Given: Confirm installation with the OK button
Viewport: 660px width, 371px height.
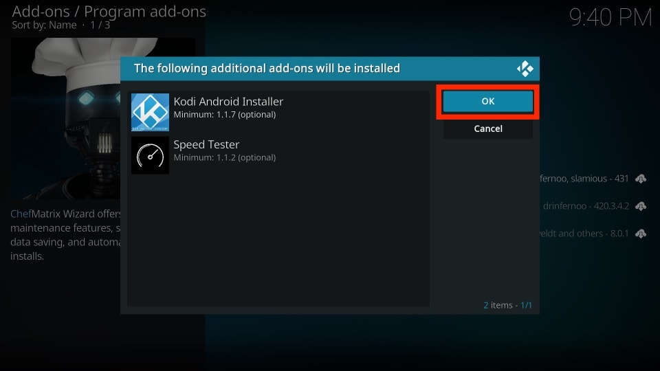Looking at the screenshot, I should pos(488,102).
